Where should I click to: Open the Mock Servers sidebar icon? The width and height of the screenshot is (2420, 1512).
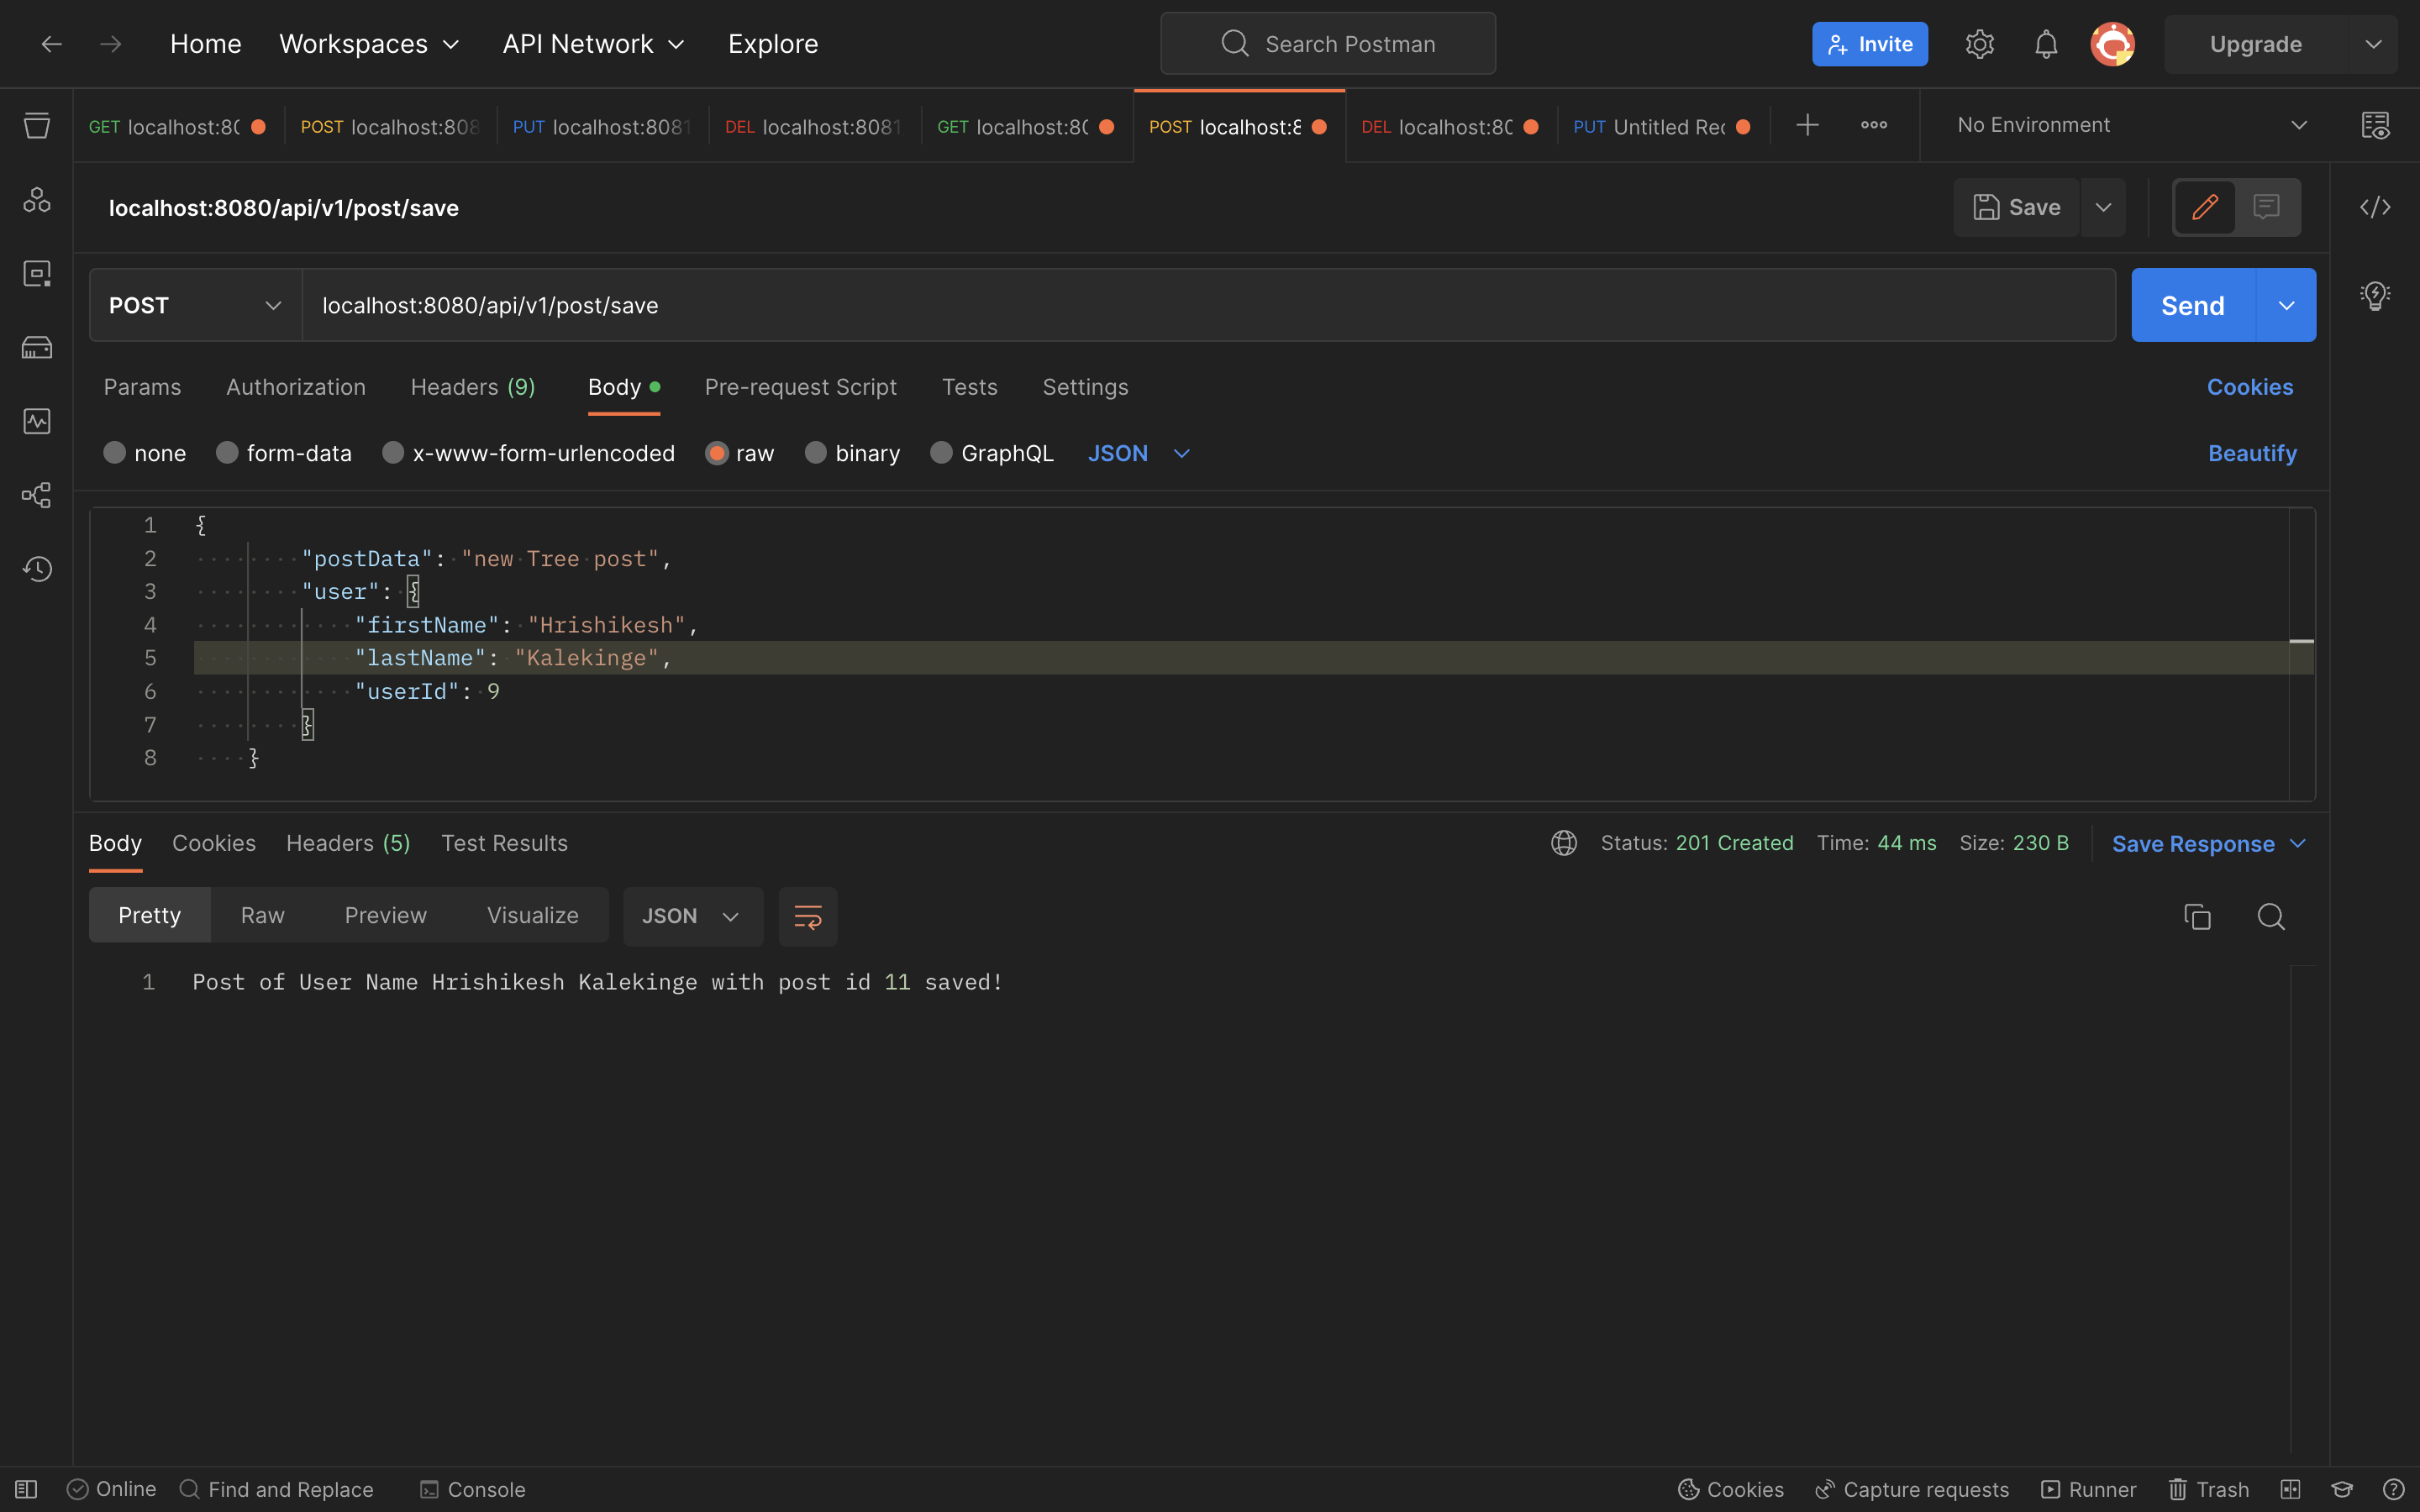[37, 347]
